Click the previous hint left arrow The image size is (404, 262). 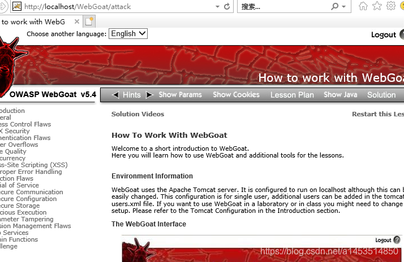point(115,95)
